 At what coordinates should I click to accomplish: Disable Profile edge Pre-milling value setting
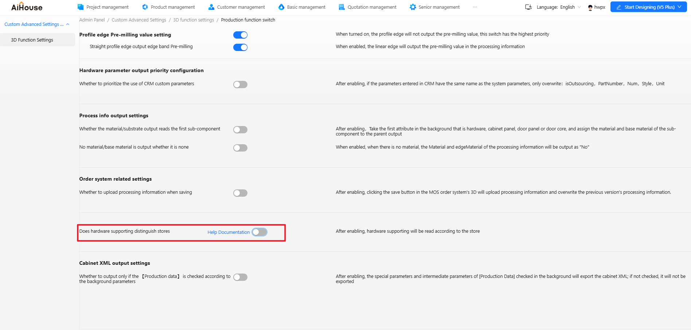[240, 35]
